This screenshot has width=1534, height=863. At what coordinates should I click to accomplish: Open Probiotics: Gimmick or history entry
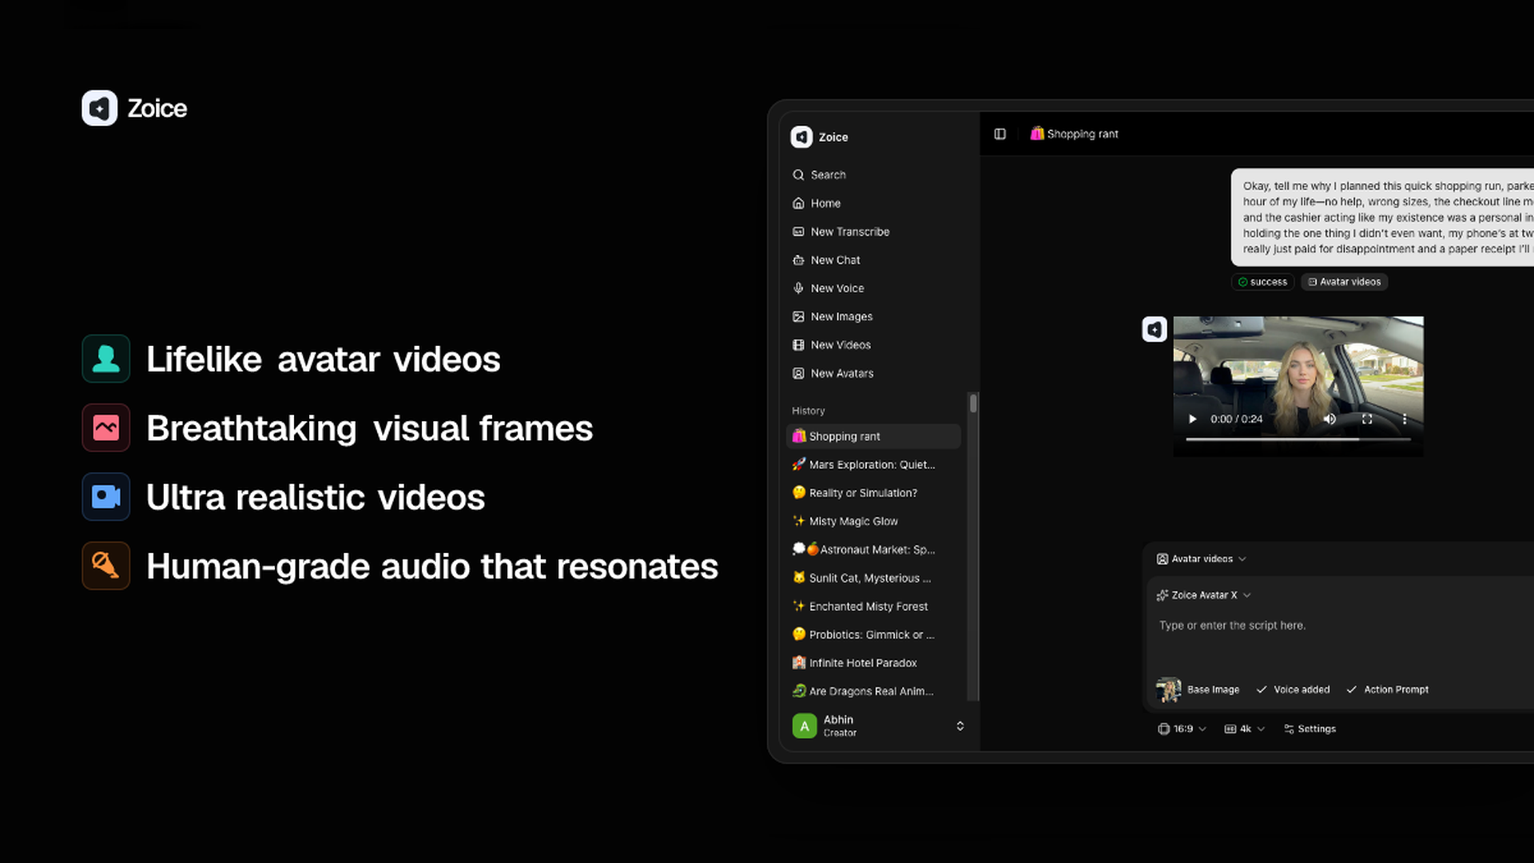(x=873, y=634)
